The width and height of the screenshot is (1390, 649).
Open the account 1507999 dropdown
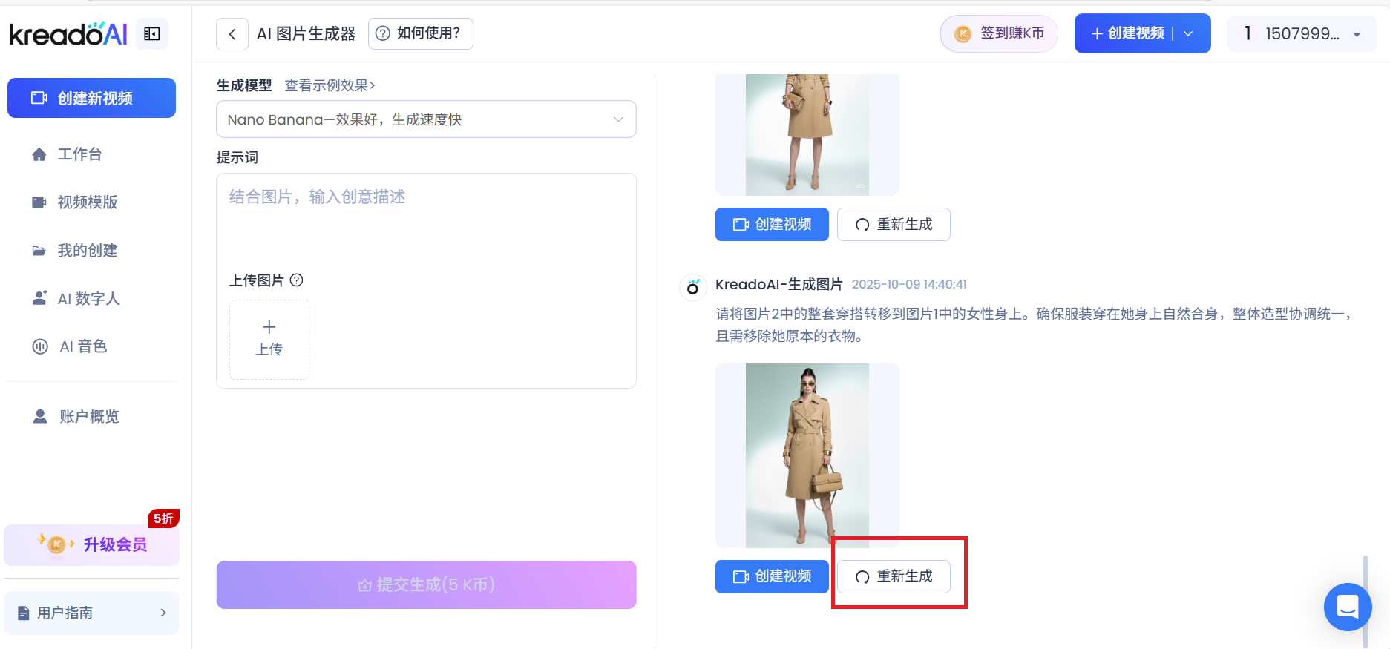pos(1302,34)
